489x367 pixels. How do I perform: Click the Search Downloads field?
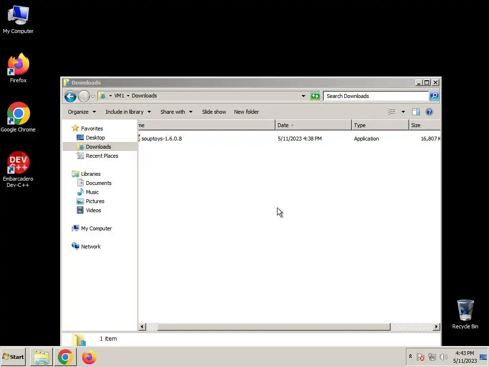tap(376, 96)
